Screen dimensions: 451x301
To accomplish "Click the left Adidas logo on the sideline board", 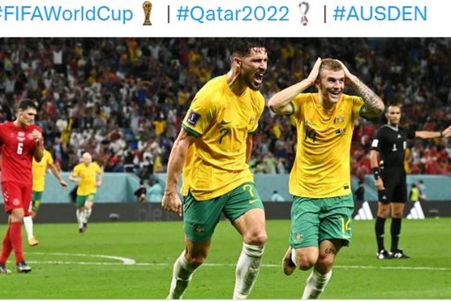I will [363, 211].
